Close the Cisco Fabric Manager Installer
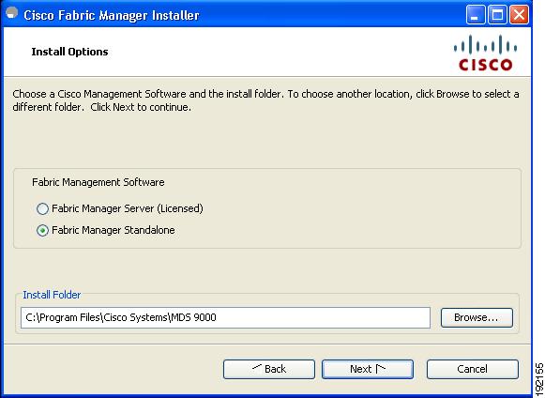Image resolution: width=545 pixels, height=398 pixels. 520,15
